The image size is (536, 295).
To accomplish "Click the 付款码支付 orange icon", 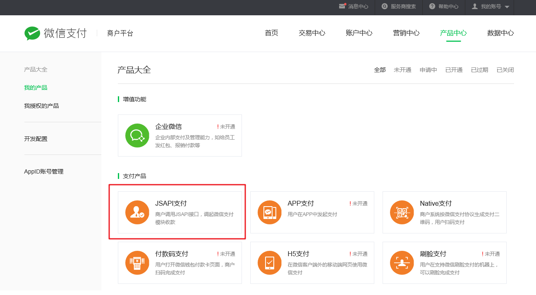I will tap(137, 263).
